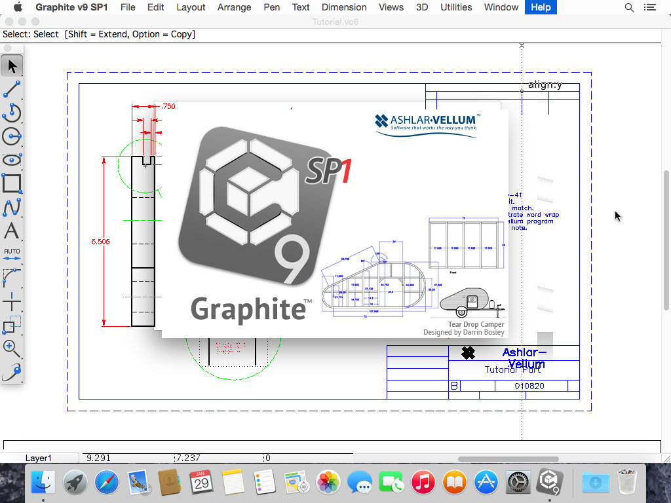Open FaceTime from the Dock
Screen dimensions: 671x503
[x=391, y=482]
